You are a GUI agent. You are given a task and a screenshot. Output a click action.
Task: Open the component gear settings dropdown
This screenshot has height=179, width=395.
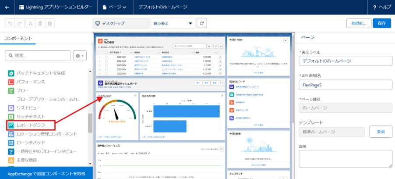[80, 56]
